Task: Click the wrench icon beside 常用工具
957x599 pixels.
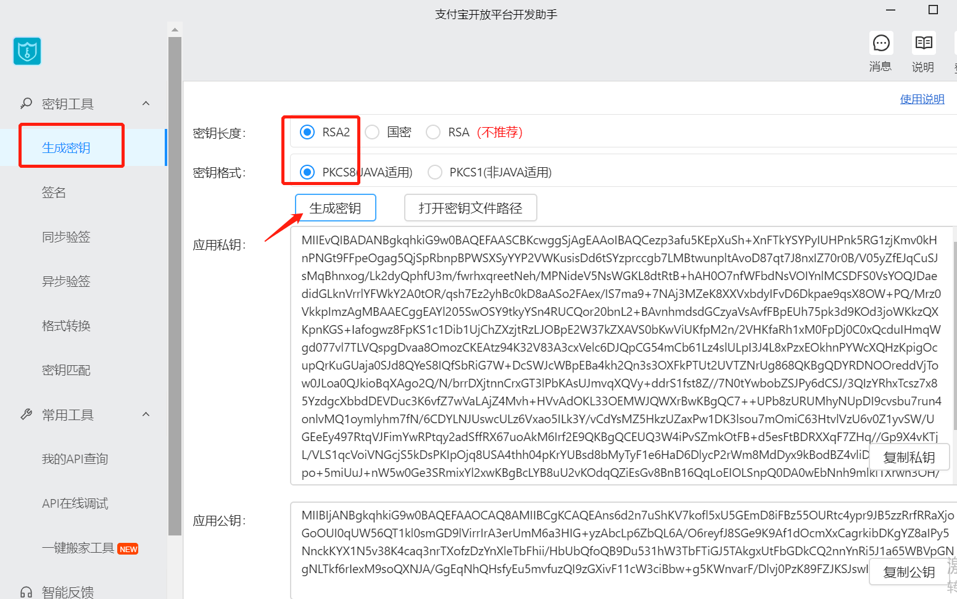Action: pos(25,415)
